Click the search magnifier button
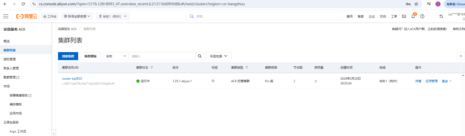Screen dimensions: 465x136 pos(199,56)
